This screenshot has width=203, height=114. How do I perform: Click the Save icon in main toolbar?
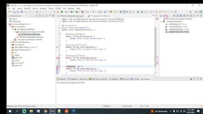coord(14,12)
